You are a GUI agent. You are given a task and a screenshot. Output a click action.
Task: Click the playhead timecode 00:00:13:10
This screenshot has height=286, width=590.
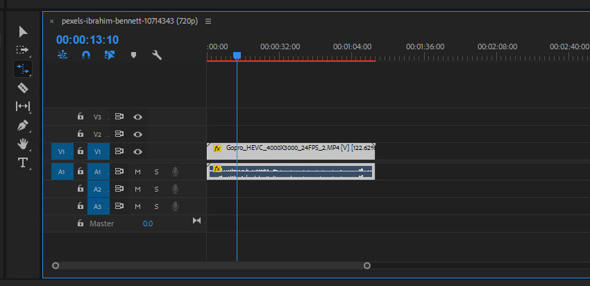tap(87, 40)
